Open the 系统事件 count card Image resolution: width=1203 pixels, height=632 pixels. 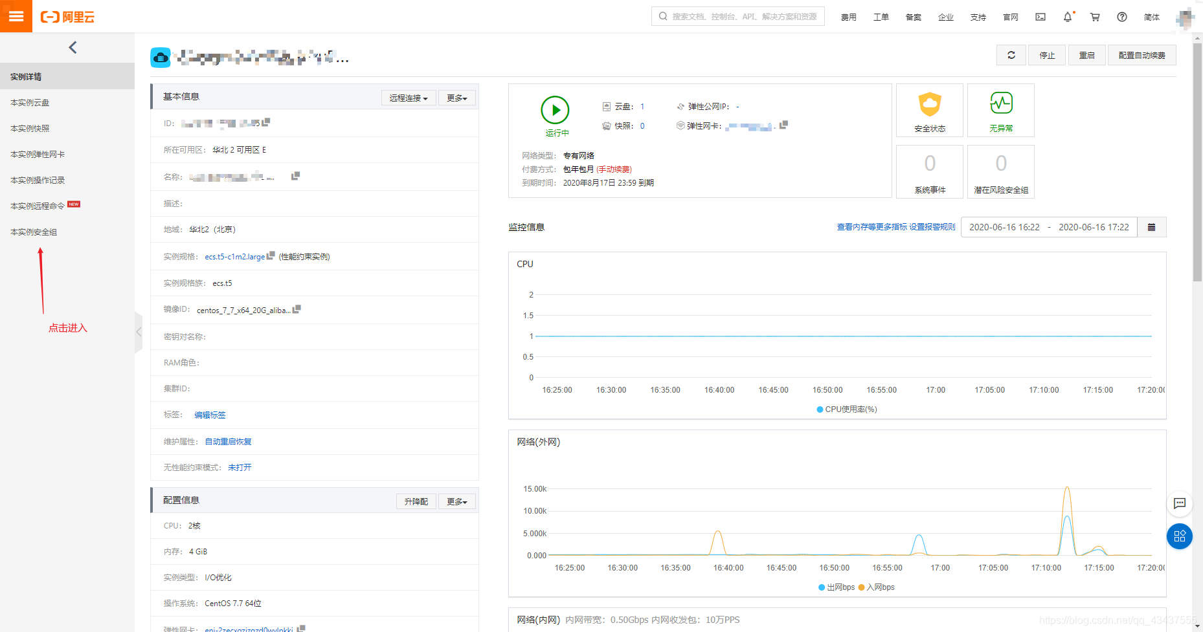930,171
